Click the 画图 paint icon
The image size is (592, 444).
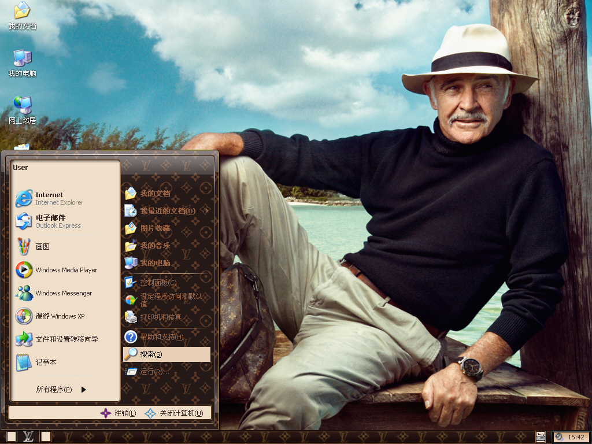coord(24,246)
